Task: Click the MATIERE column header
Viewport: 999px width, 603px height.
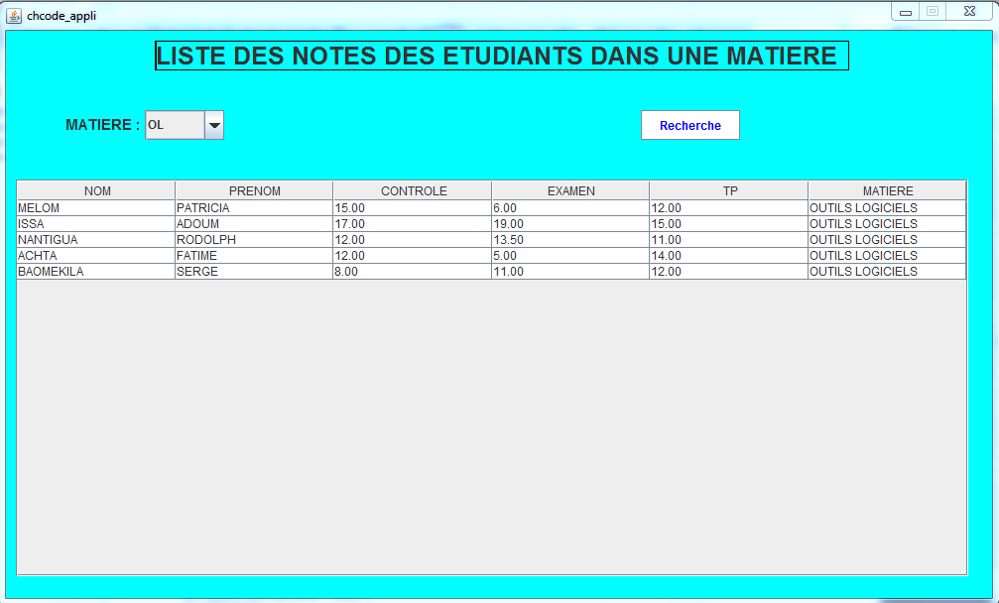Action: coord(888,191)
